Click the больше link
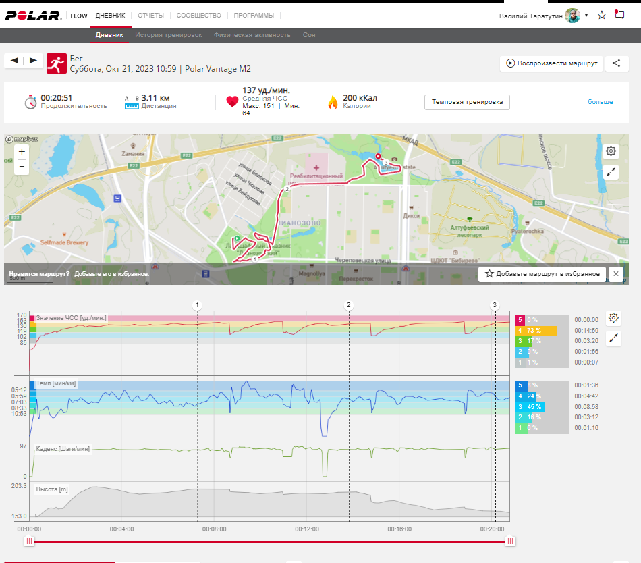The image size is (641, 563). 600,102
